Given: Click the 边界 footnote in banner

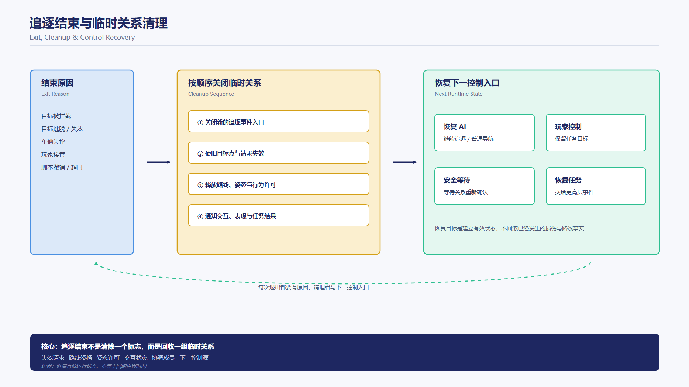Looking at the screenshot, I should click(x=94, y=366).
